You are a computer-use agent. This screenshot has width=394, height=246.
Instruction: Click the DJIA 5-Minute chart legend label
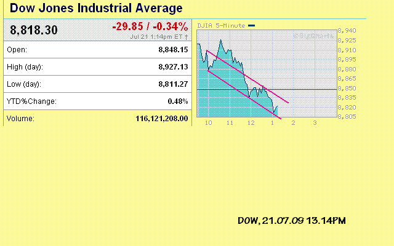221,26
